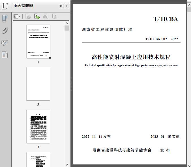Select page 3 thumbnail
The height and width of the screenshot is (167, 191).
(x=38, y=126)
